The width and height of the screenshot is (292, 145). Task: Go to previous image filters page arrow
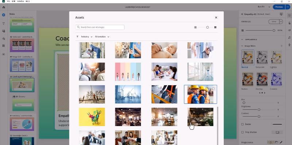[x=260, y=93]
